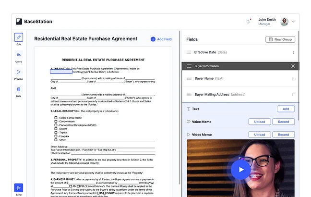Viewport: 311px width, 197px height.
Task: Play the video memo preview
Action: point(240,169)
